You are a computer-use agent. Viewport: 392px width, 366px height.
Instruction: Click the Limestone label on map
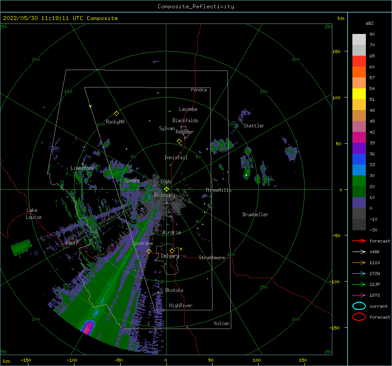point(82,168)
